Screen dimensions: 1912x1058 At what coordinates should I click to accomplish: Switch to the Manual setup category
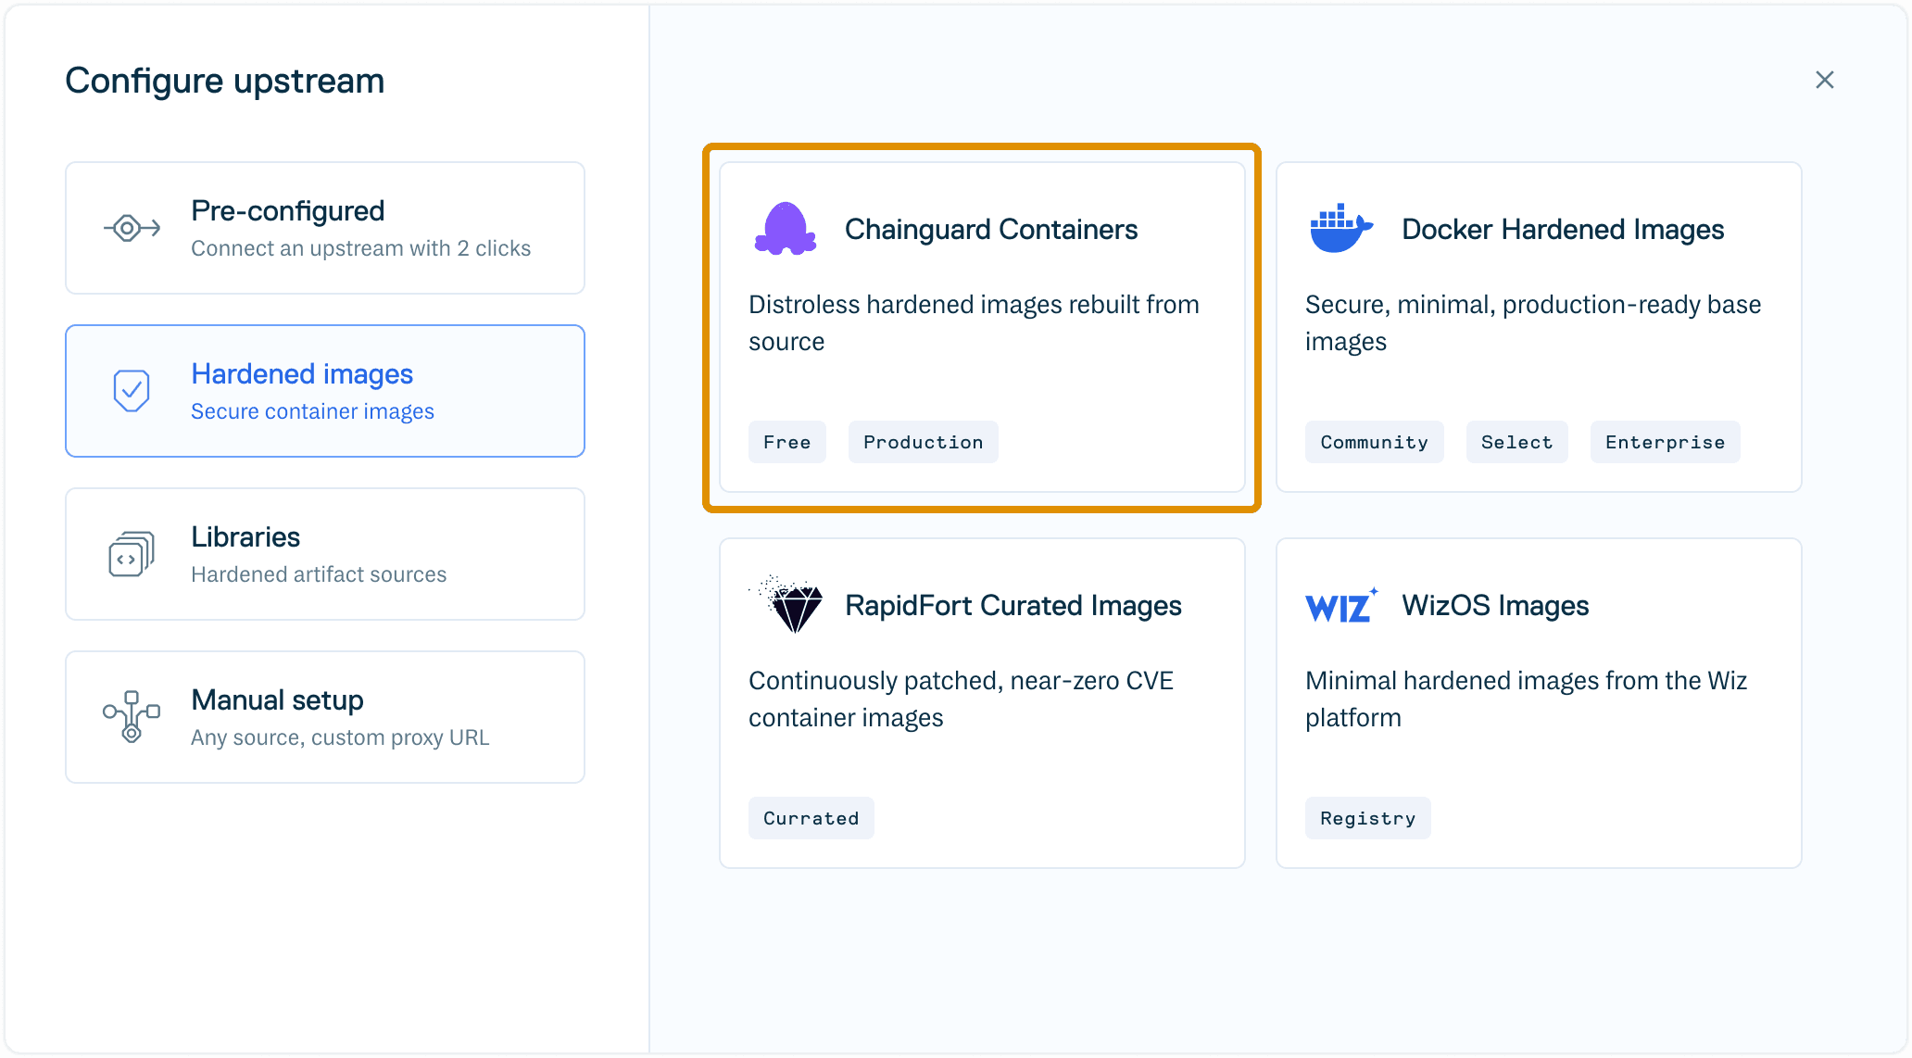click(x=325, y=717)
